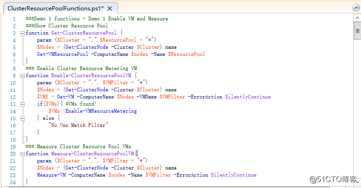Click SilentlyContinue on line 23
361x188 pixels.
click(x=233, y=175)
